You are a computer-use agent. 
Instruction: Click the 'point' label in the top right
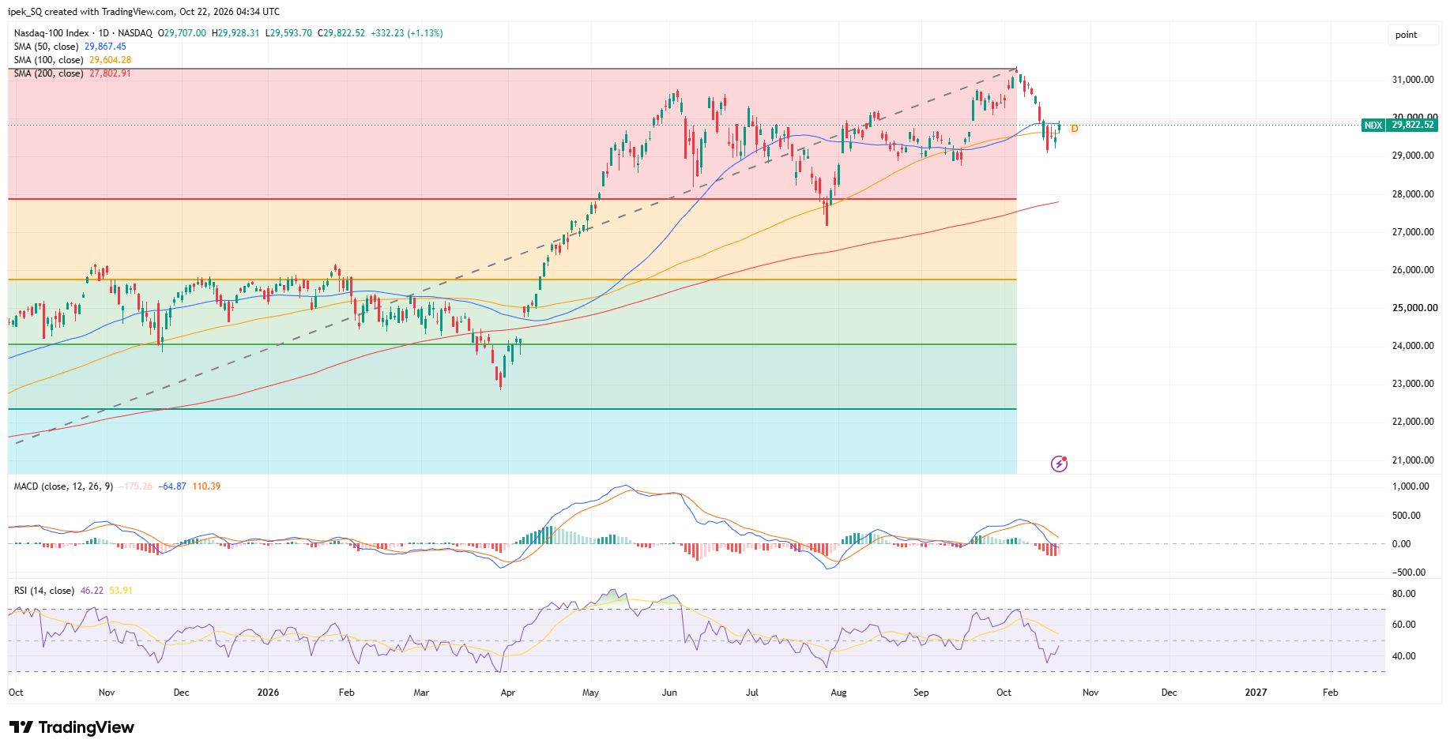pos(1406,35)
